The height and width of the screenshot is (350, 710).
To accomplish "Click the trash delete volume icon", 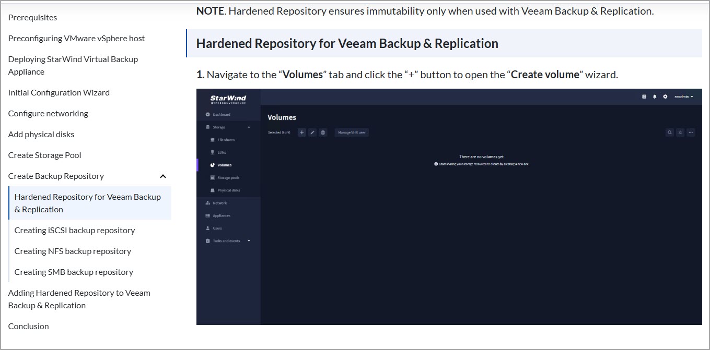I will [x=323, y=132].
